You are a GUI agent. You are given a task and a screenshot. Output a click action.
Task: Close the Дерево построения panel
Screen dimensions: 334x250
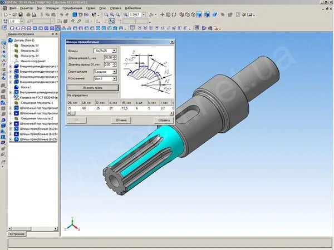point(57,34)
